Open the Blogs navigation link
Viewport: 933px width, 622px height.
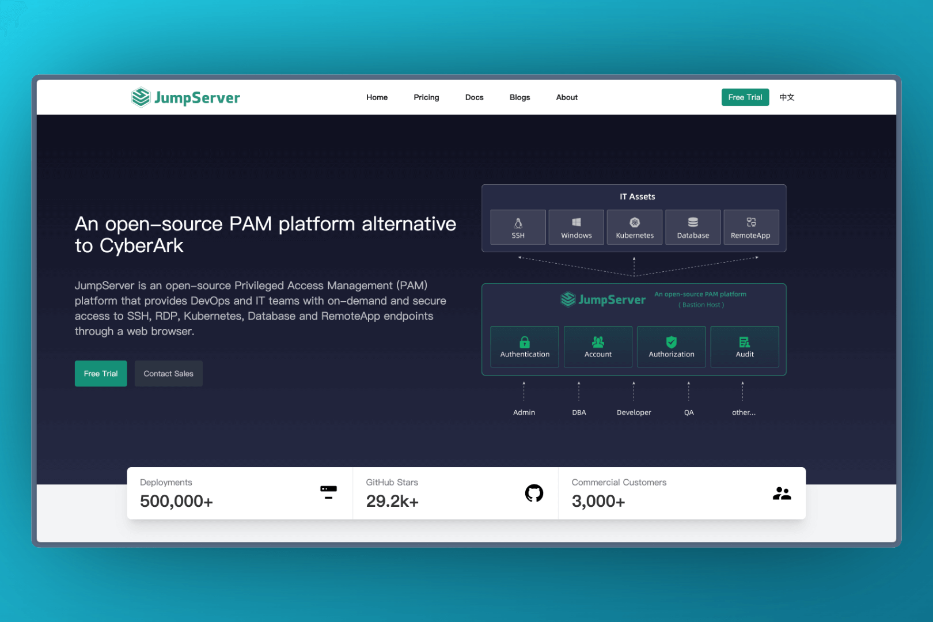pyautogui.click(x=519, y=97)
